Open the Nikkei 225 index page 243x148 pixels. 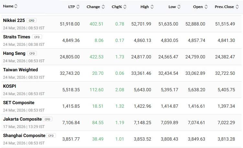click(x=14, y=20)
